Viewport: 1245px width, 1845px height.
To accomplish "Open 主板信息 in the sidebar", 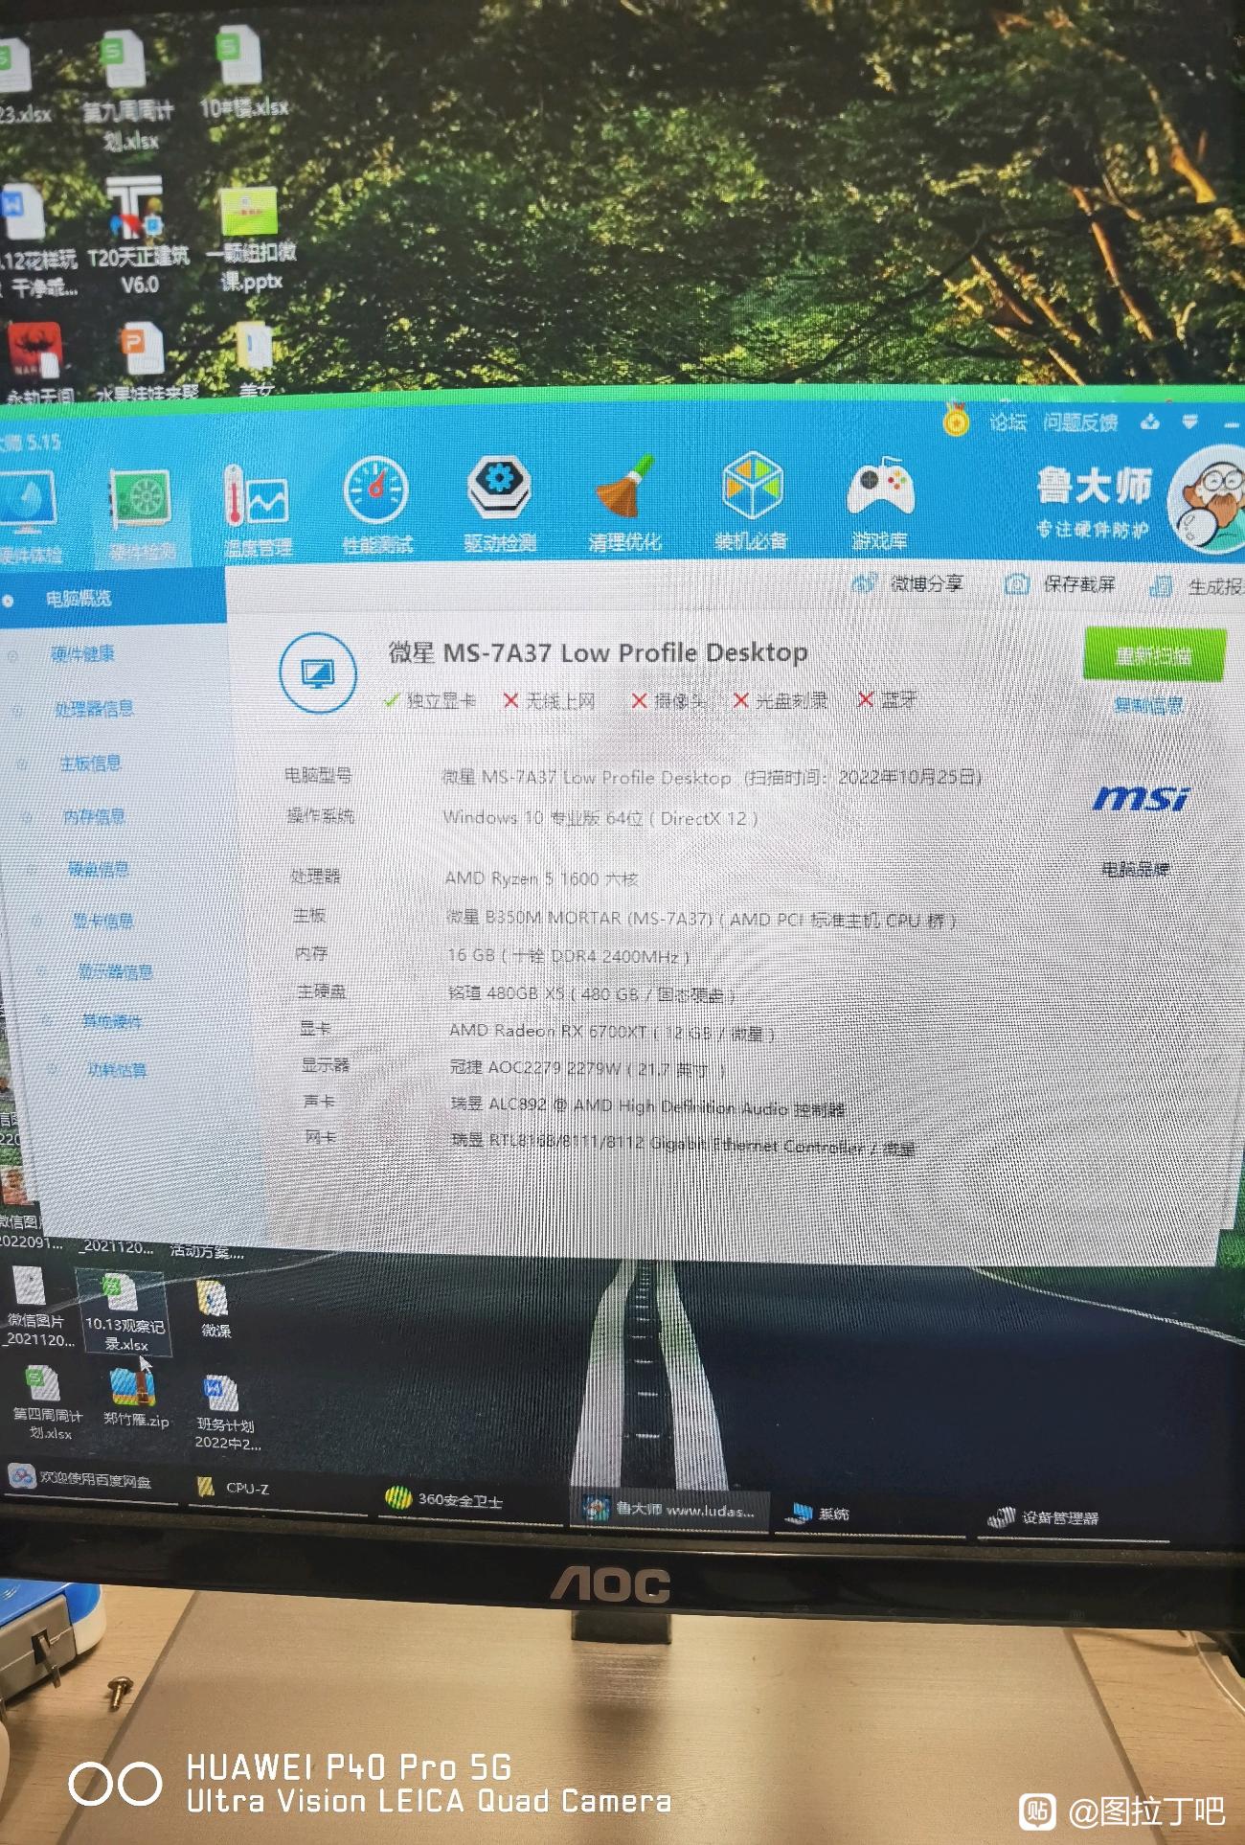I will pyautogui.click(x=90, y=763).
